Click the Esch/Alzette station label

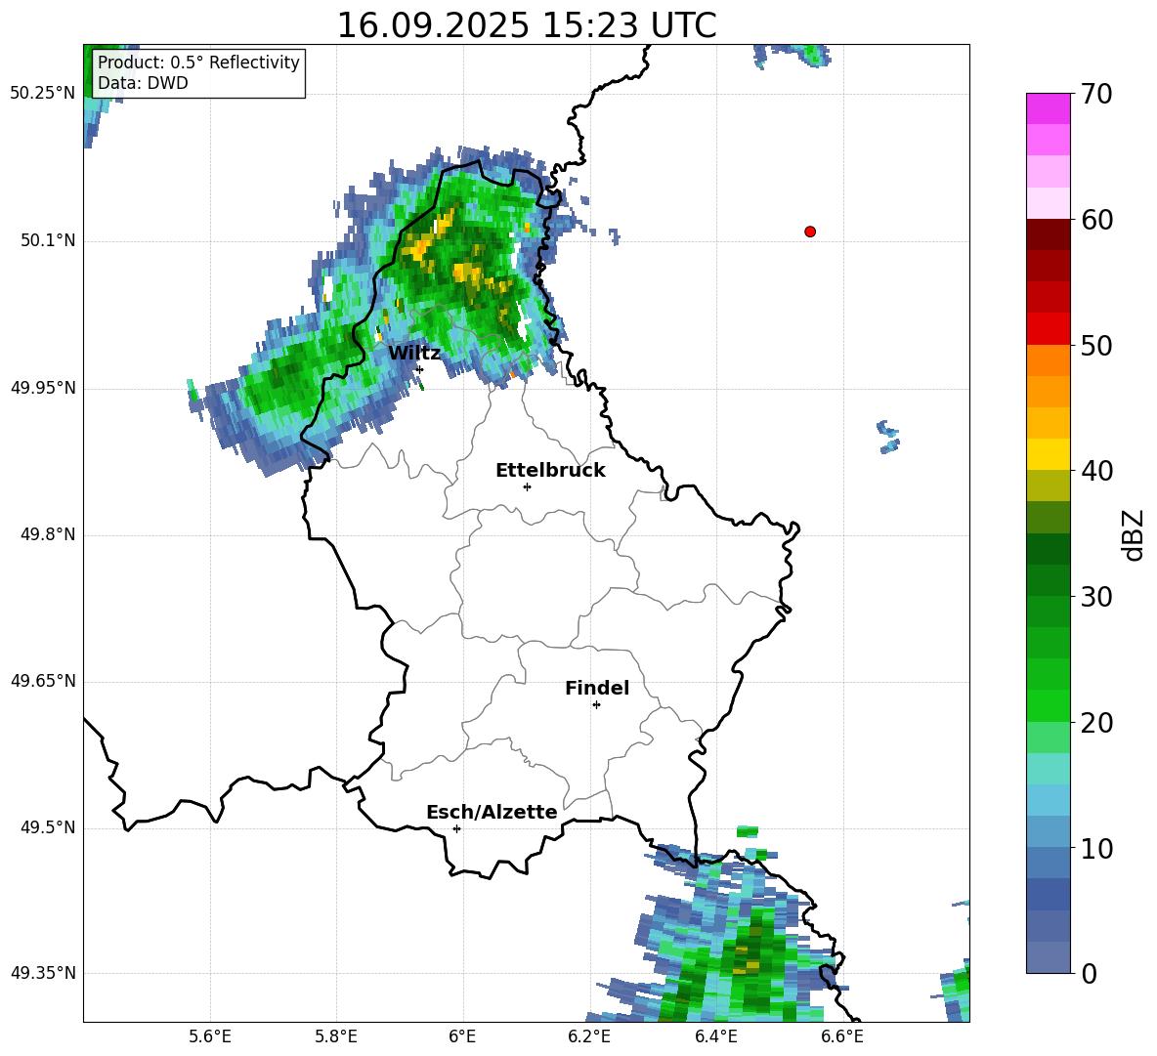(x=492, y=812)
